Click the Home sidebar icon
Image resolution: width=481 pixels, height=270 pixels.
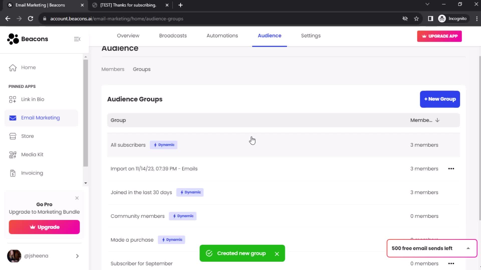(x=13, y=67)
